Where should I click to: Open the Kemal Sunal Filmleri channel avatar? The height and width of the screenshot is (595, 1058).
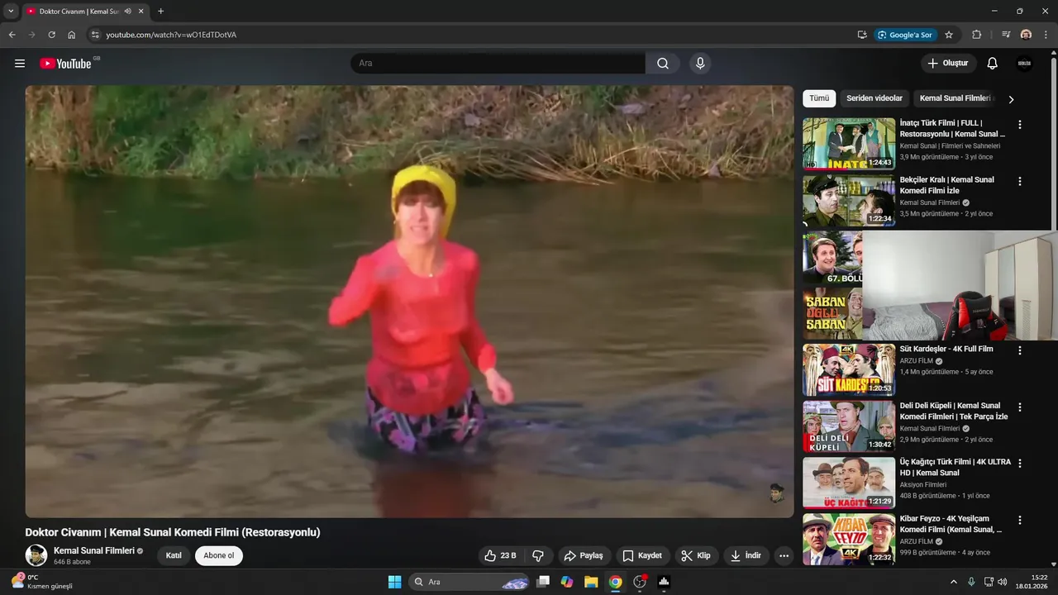[x=36, y=555]
